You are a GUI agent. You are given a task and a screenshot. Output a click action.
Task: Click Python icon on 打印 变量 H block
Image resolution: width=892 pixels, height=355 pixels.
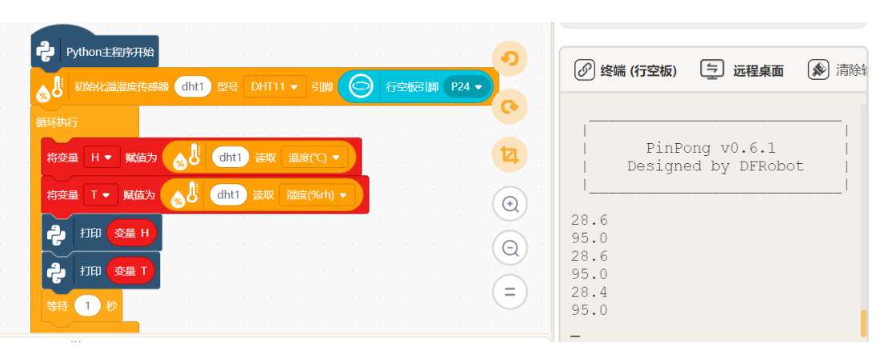pos(56,233)
